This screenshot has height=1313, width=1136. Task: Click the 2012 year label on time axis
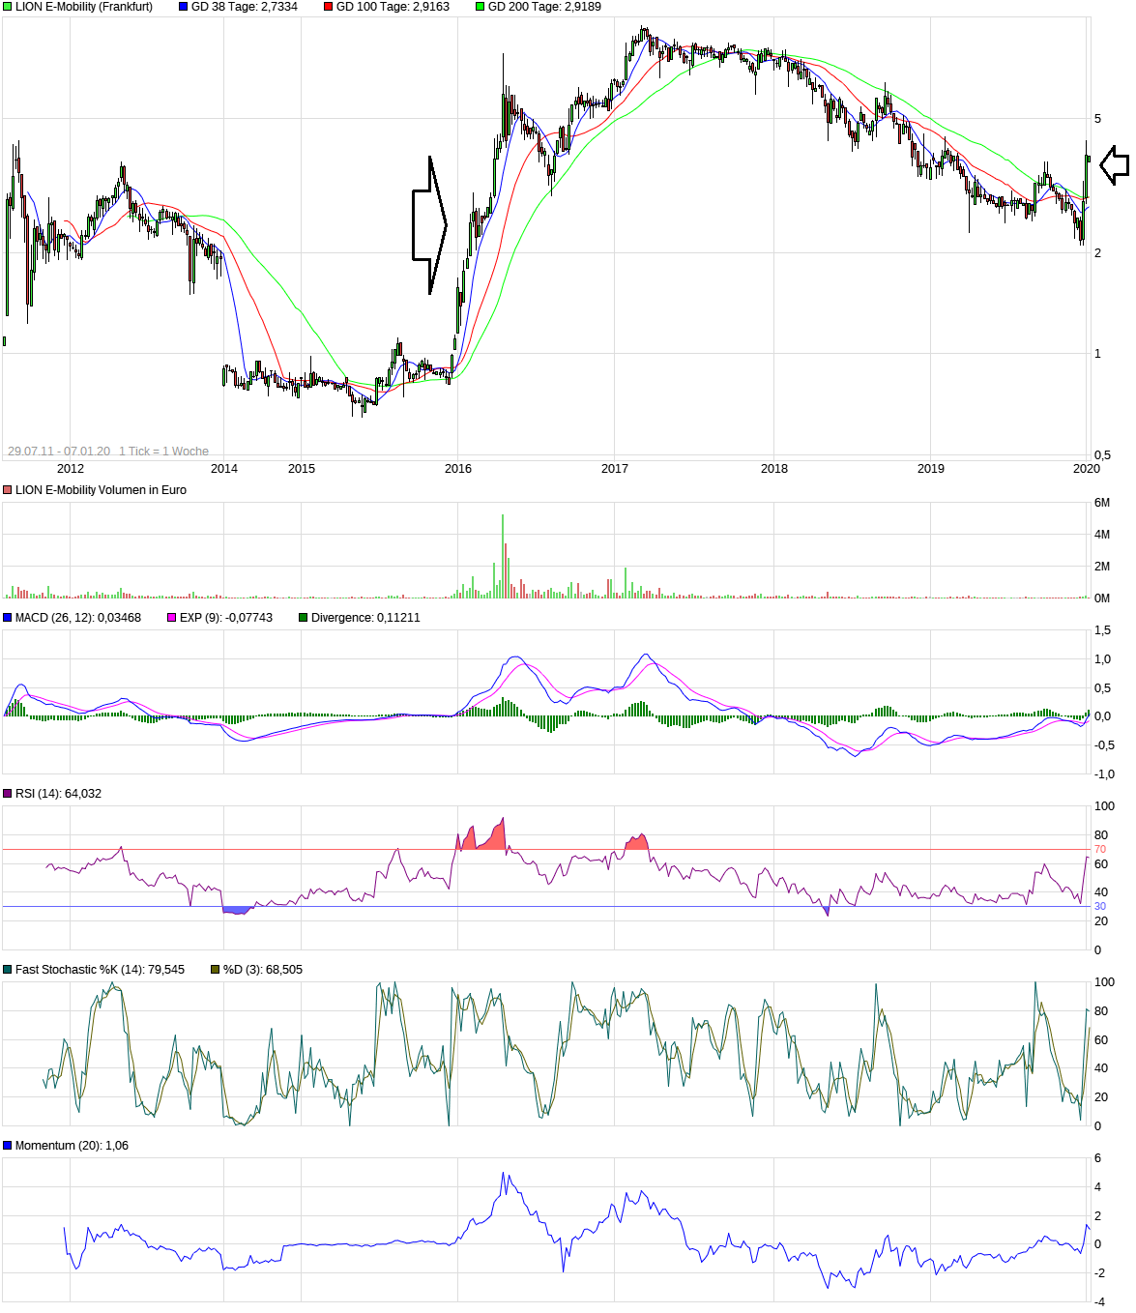71,469
